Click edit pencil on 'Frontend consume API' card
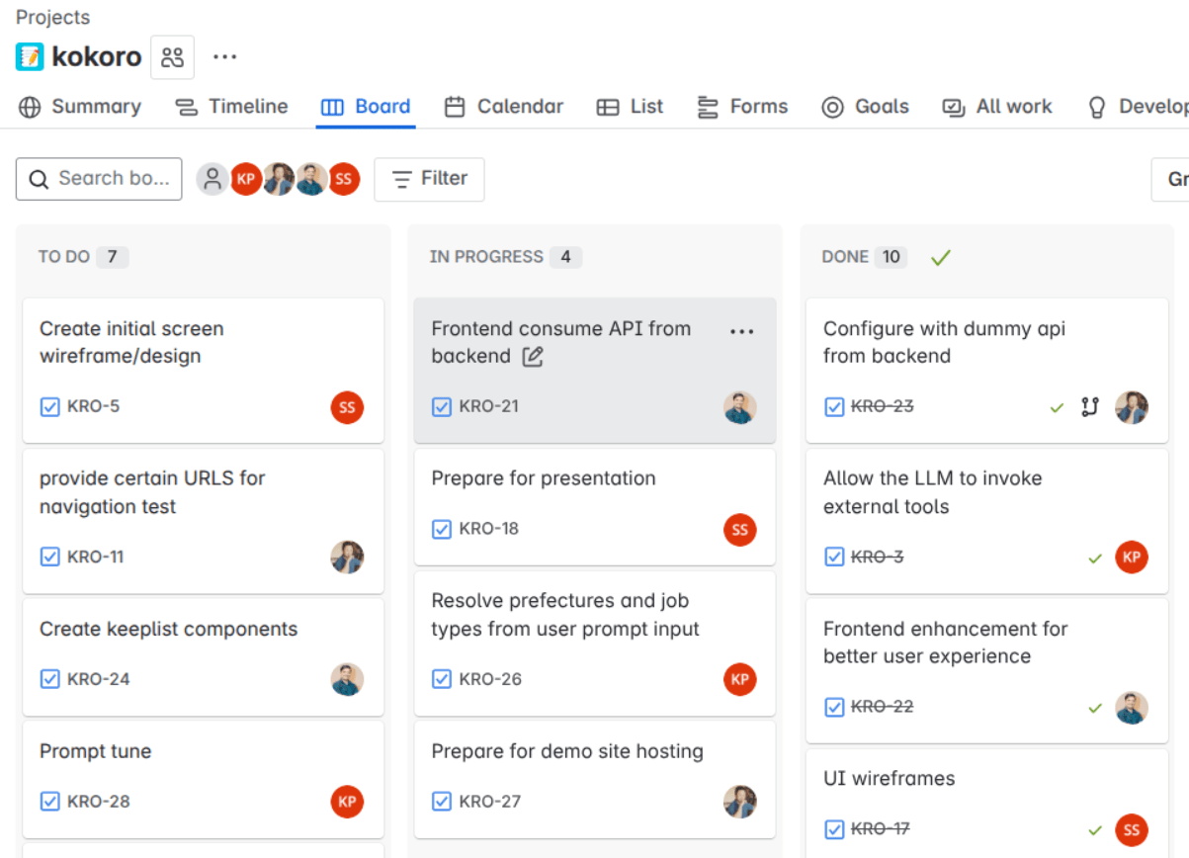This screenshot has height=858, width=1189. (x=533, y=357)
